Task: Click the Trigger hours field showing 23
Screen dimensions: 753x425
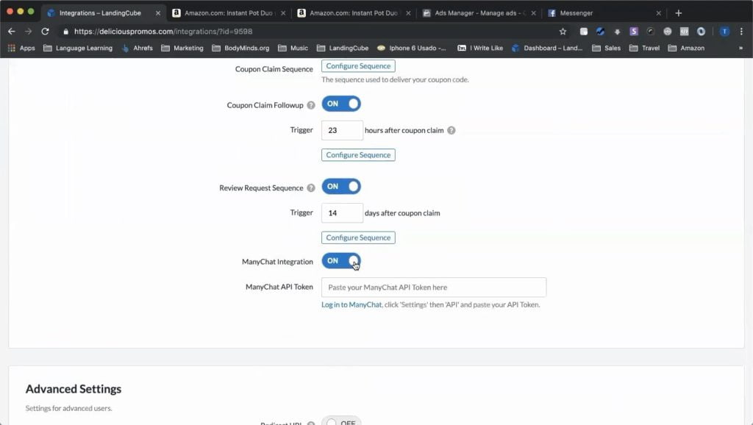Action: (x=342, y=130)
